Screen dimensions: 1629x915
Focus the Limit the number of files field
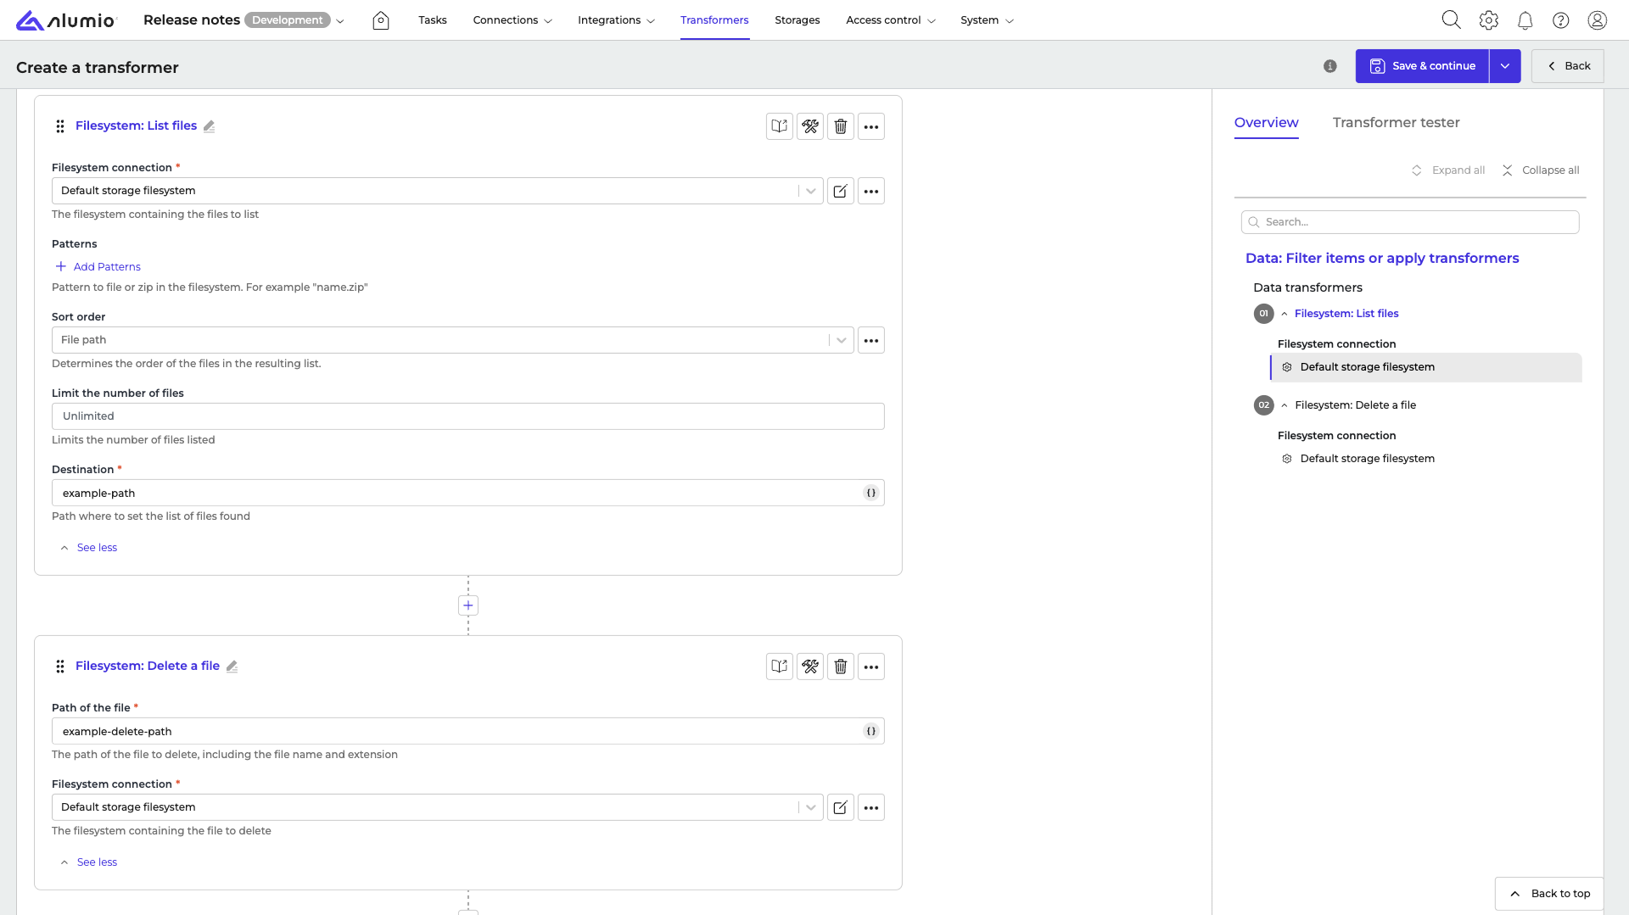[x=468, y=416]
